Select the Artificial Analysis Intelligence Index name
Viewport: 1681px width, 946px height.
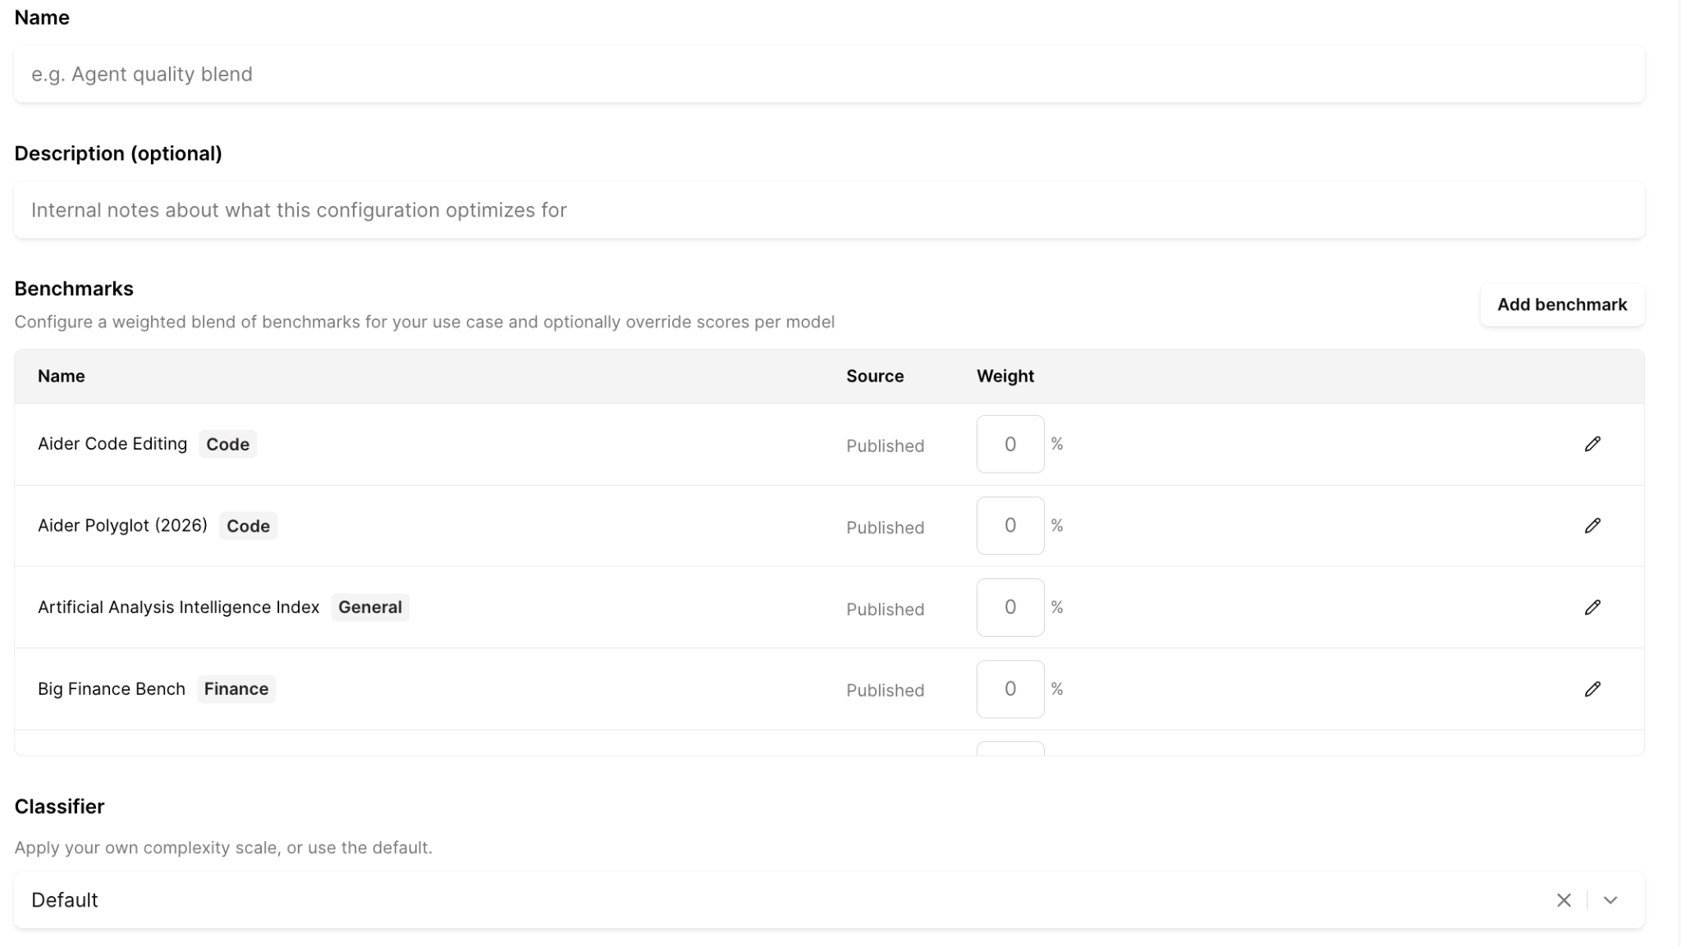pos(178,607)
